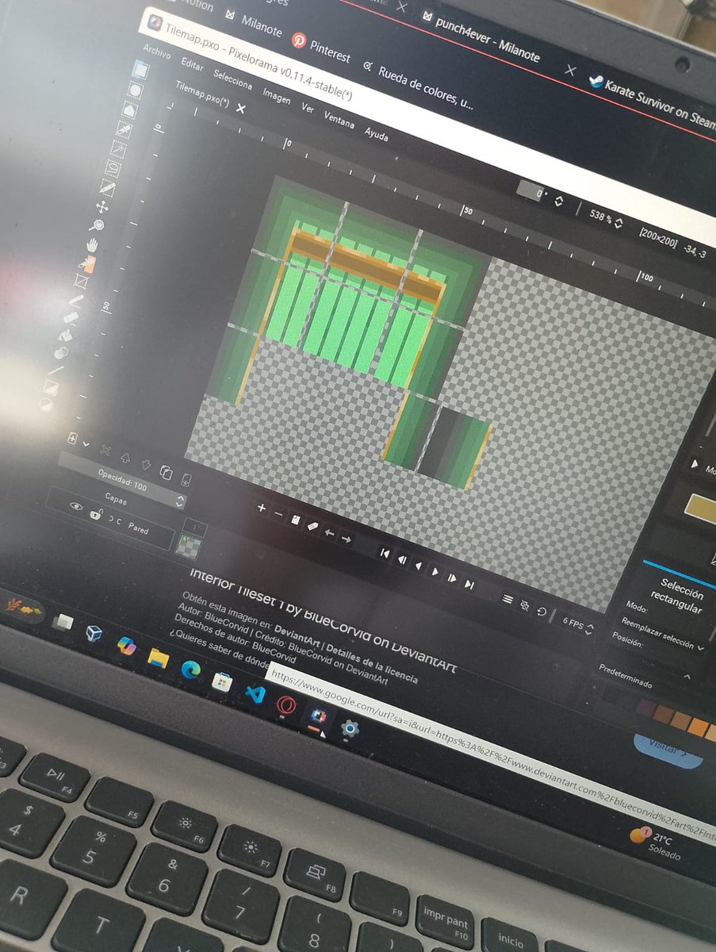Viewport: 716px width, 952px height.
Task: Select the Elliptical Selection tool
Action: 136,90
